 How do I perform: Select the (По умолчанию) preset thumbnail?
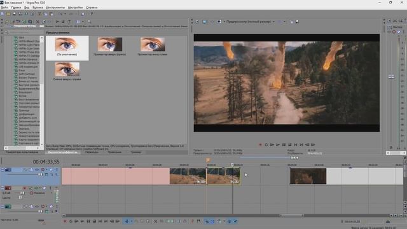(x=67, y=48)
